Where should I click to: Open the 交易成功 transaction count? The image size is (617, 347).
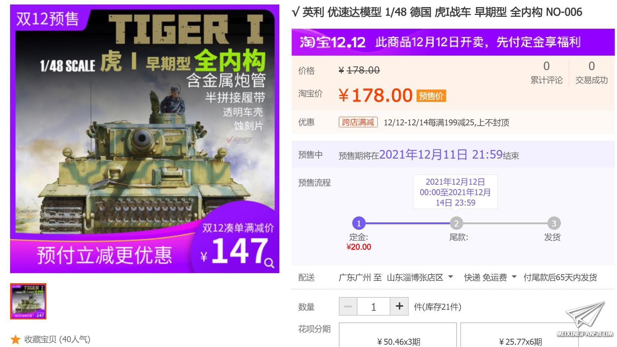pyautogui.click(x=591, y=73)
